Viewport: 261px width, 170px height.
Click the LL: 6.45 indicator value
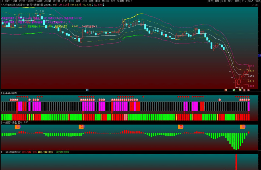[x=99, y=5]
